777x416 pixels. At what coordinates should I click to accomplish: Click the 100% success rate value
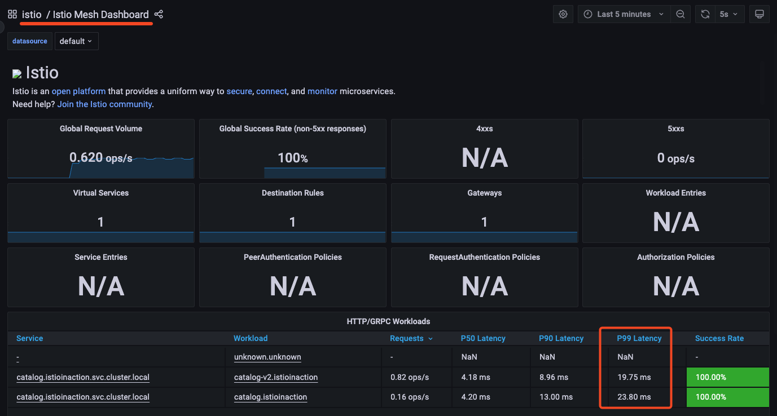coord(293,158)
